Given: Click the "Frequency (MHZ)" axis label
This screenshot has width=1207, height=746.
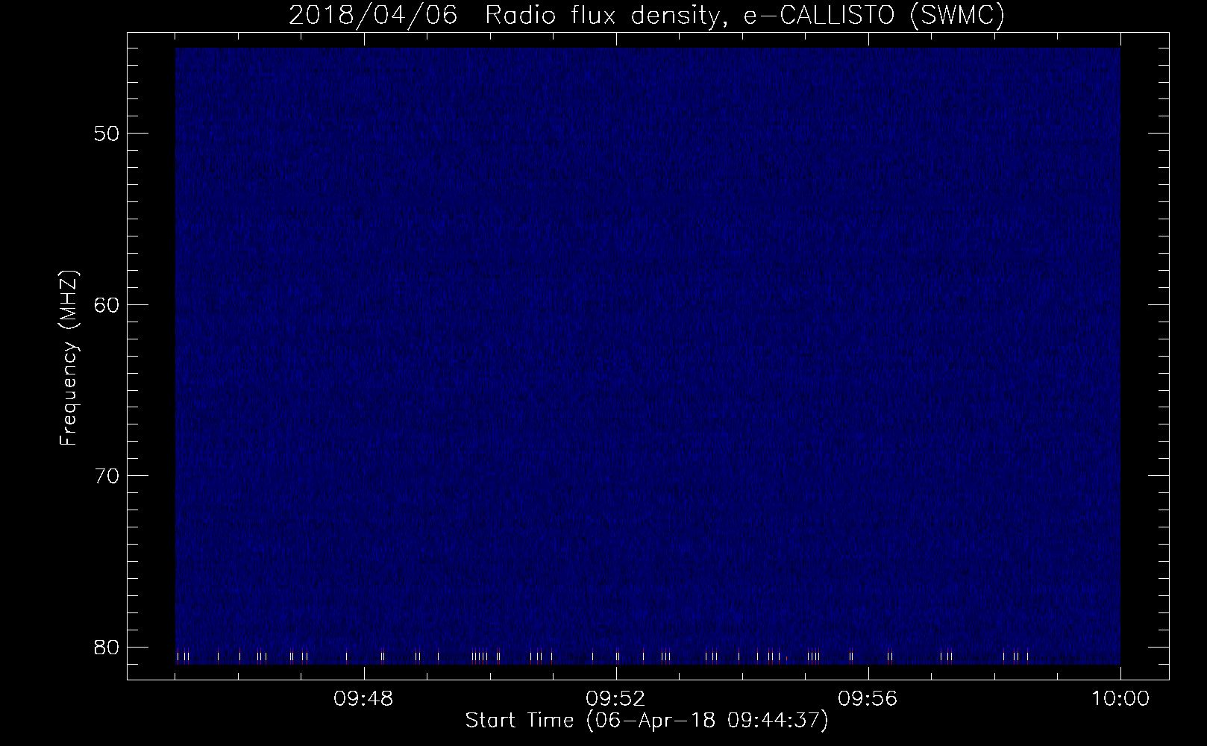Looking at the screenshot, I should click(x=69, y=358).
